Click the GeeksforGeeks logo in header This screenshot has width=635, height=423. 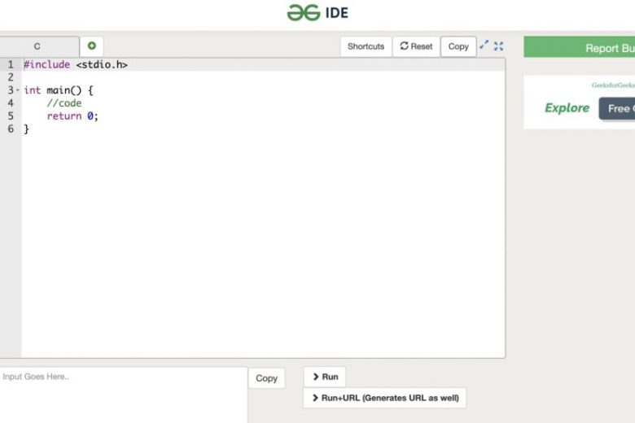click(x=304, y=12)
